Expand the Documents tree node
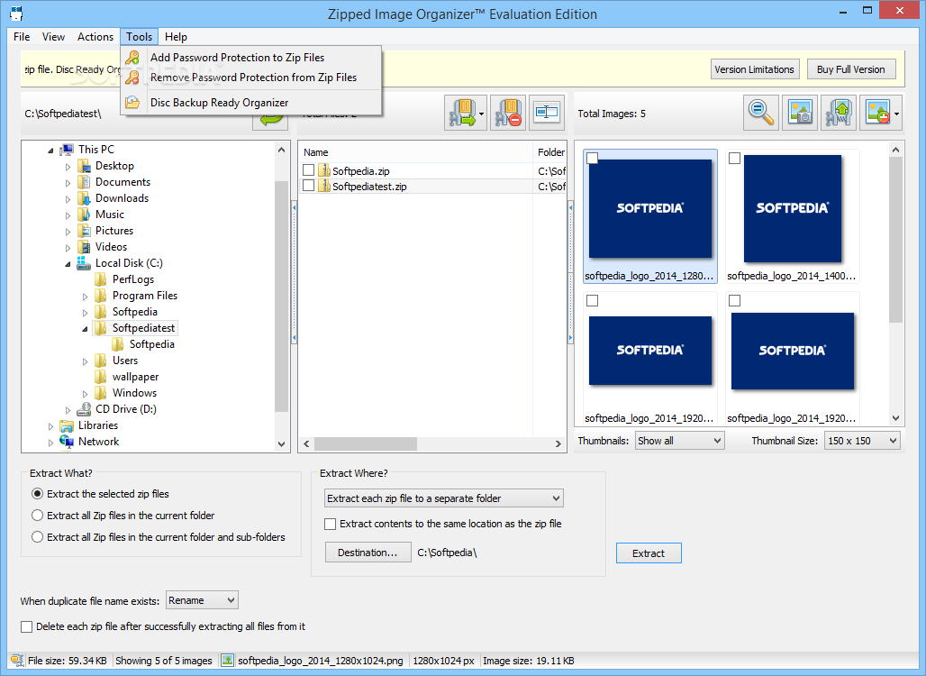The image size is (926, 676). [68, 183]
